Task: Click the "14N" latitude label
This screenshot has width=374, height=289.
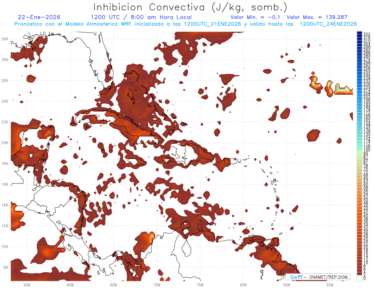Action: (x=5, y=205)
